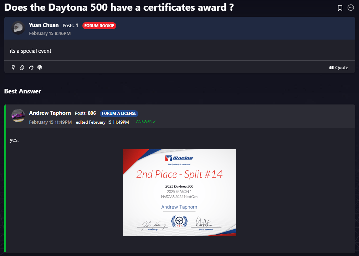The height and width of the screenshot is (256, 359).
Task: Open the circled three-dots options menu
Action: (x=351, y=8)
